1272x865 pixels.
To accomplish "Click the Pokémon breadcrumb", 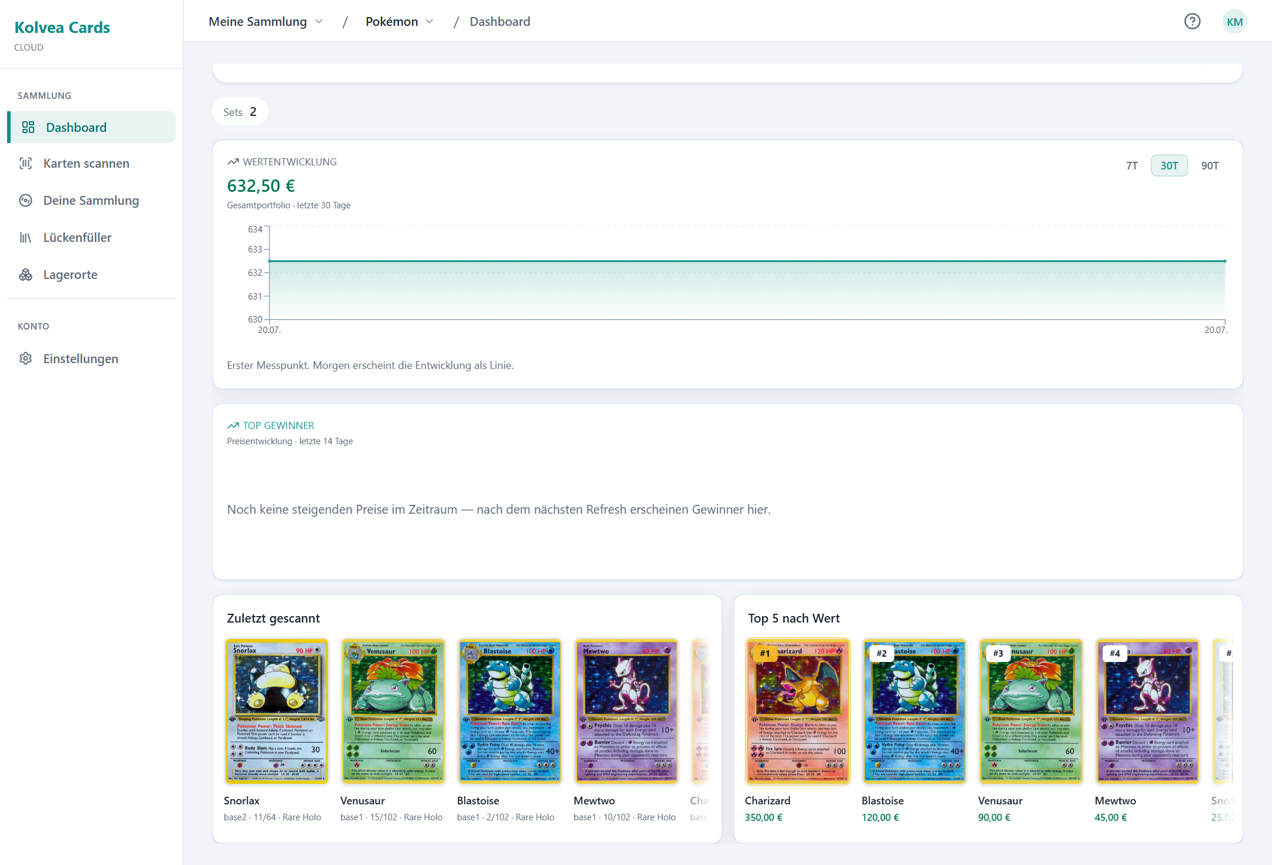I will click(x=392, y=22).
